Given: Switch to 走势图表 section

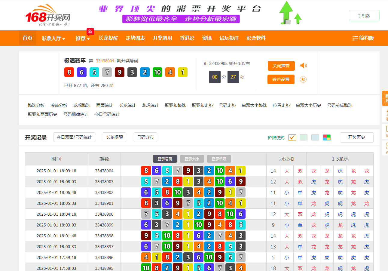Looking at the screenshot, I should 135,38.
